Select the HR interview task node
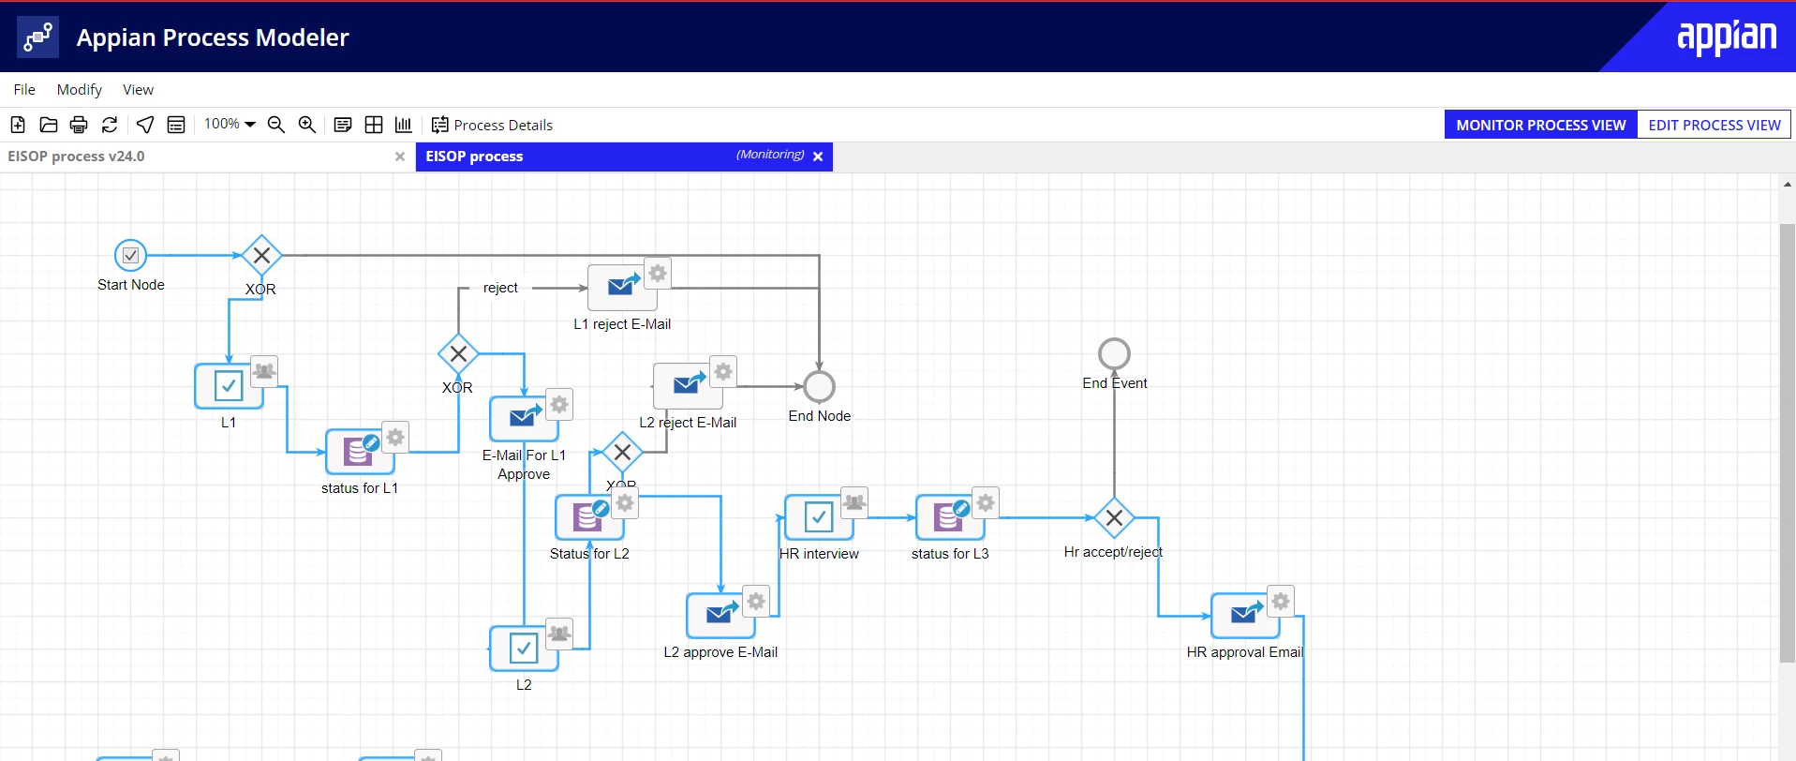The width and height of the screenshot is (1796, 761). [819, 517]
